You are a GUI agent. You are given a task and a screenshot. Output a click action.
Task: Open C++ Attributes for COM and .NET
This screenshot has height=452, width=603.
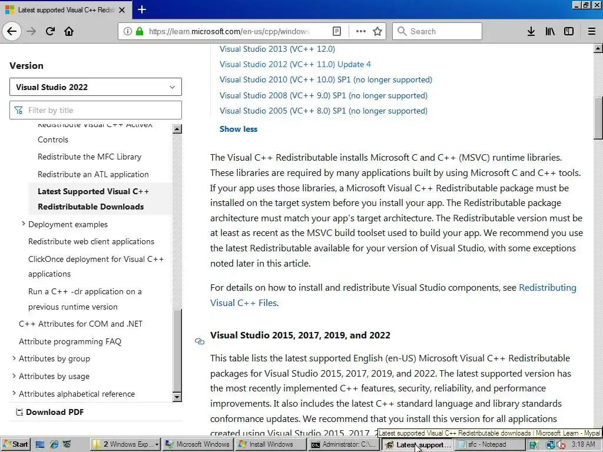[x=81, y=324]
